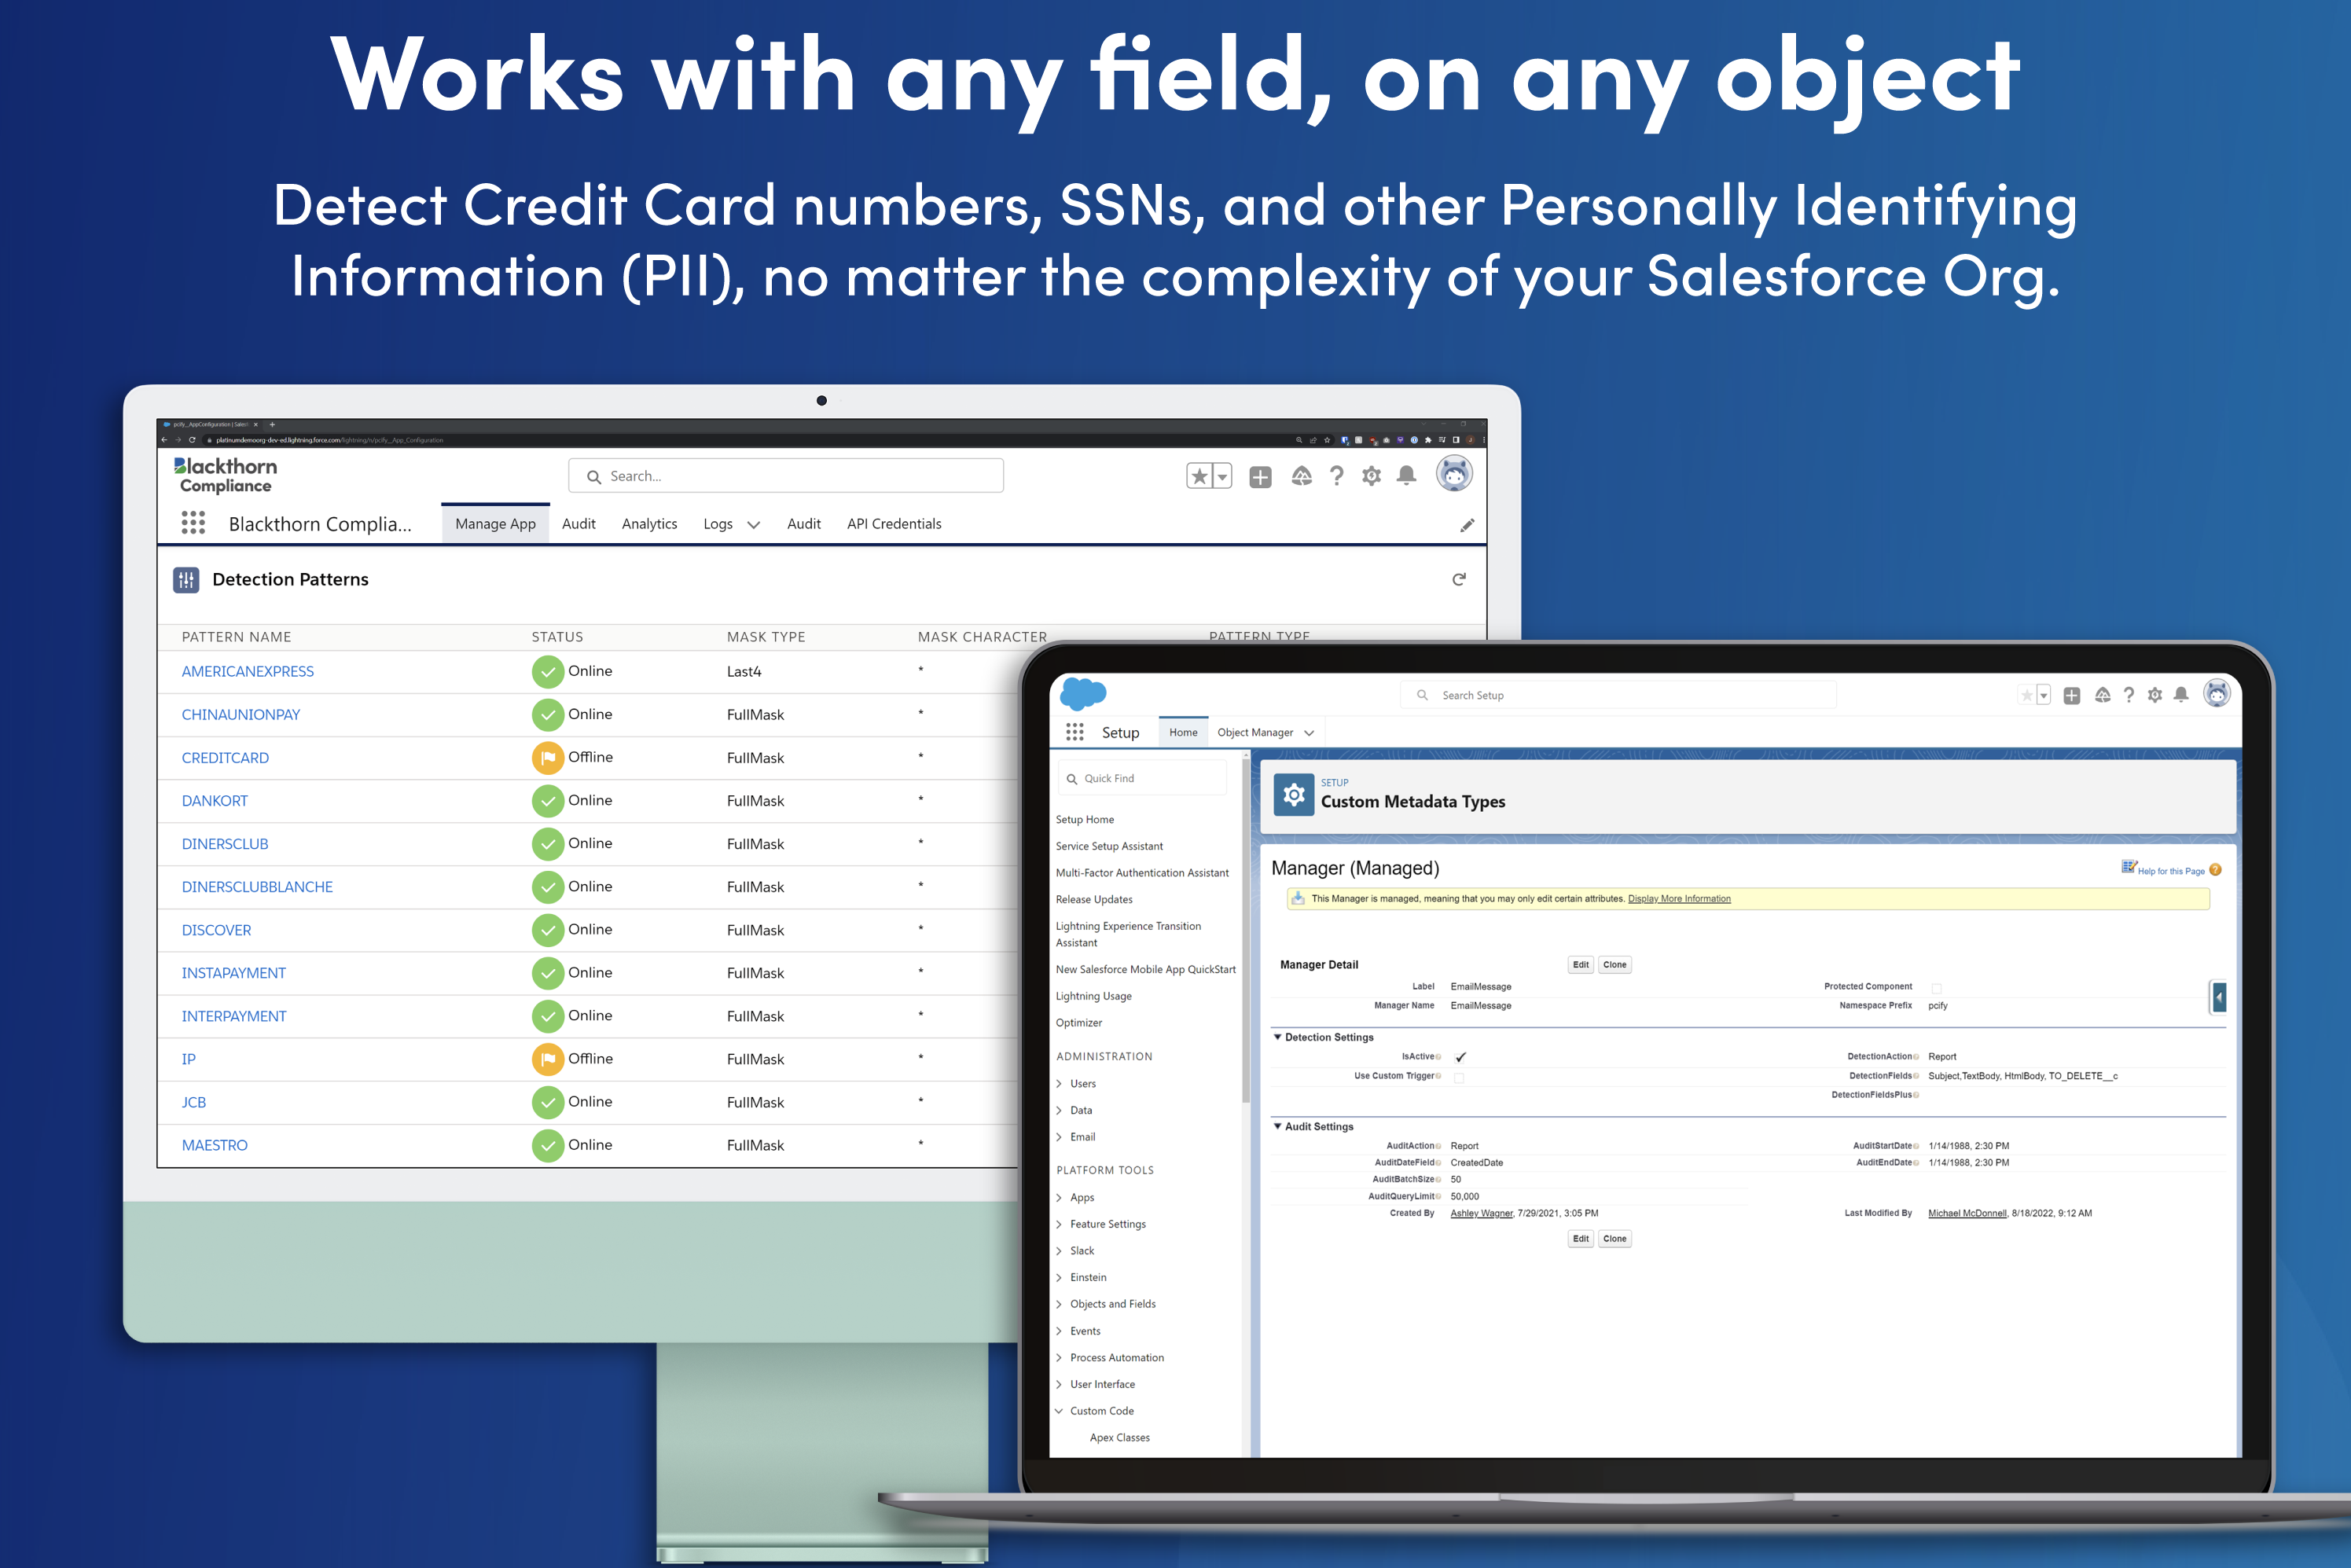Click the top Clone button in Manager Detail
Viewport: 2351px width, 1568px height.
pyautogui.click(x=1614, y=965)
